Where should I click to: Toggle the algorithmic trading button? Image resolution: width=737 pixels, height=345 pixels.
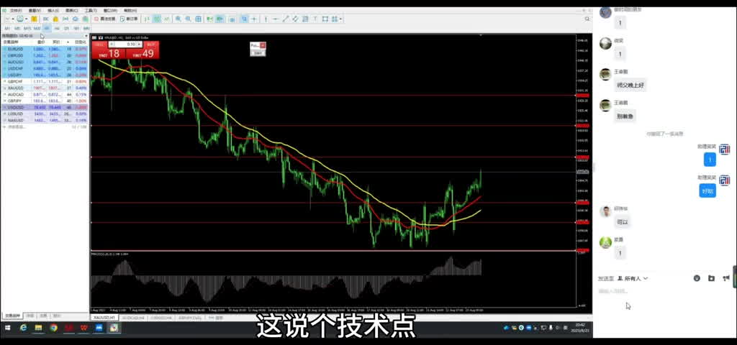tap(103, 19)
